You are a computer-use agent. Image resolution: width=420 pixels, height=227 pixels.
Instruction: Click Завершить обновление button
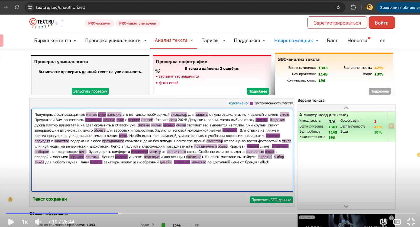tap(399, 7)
